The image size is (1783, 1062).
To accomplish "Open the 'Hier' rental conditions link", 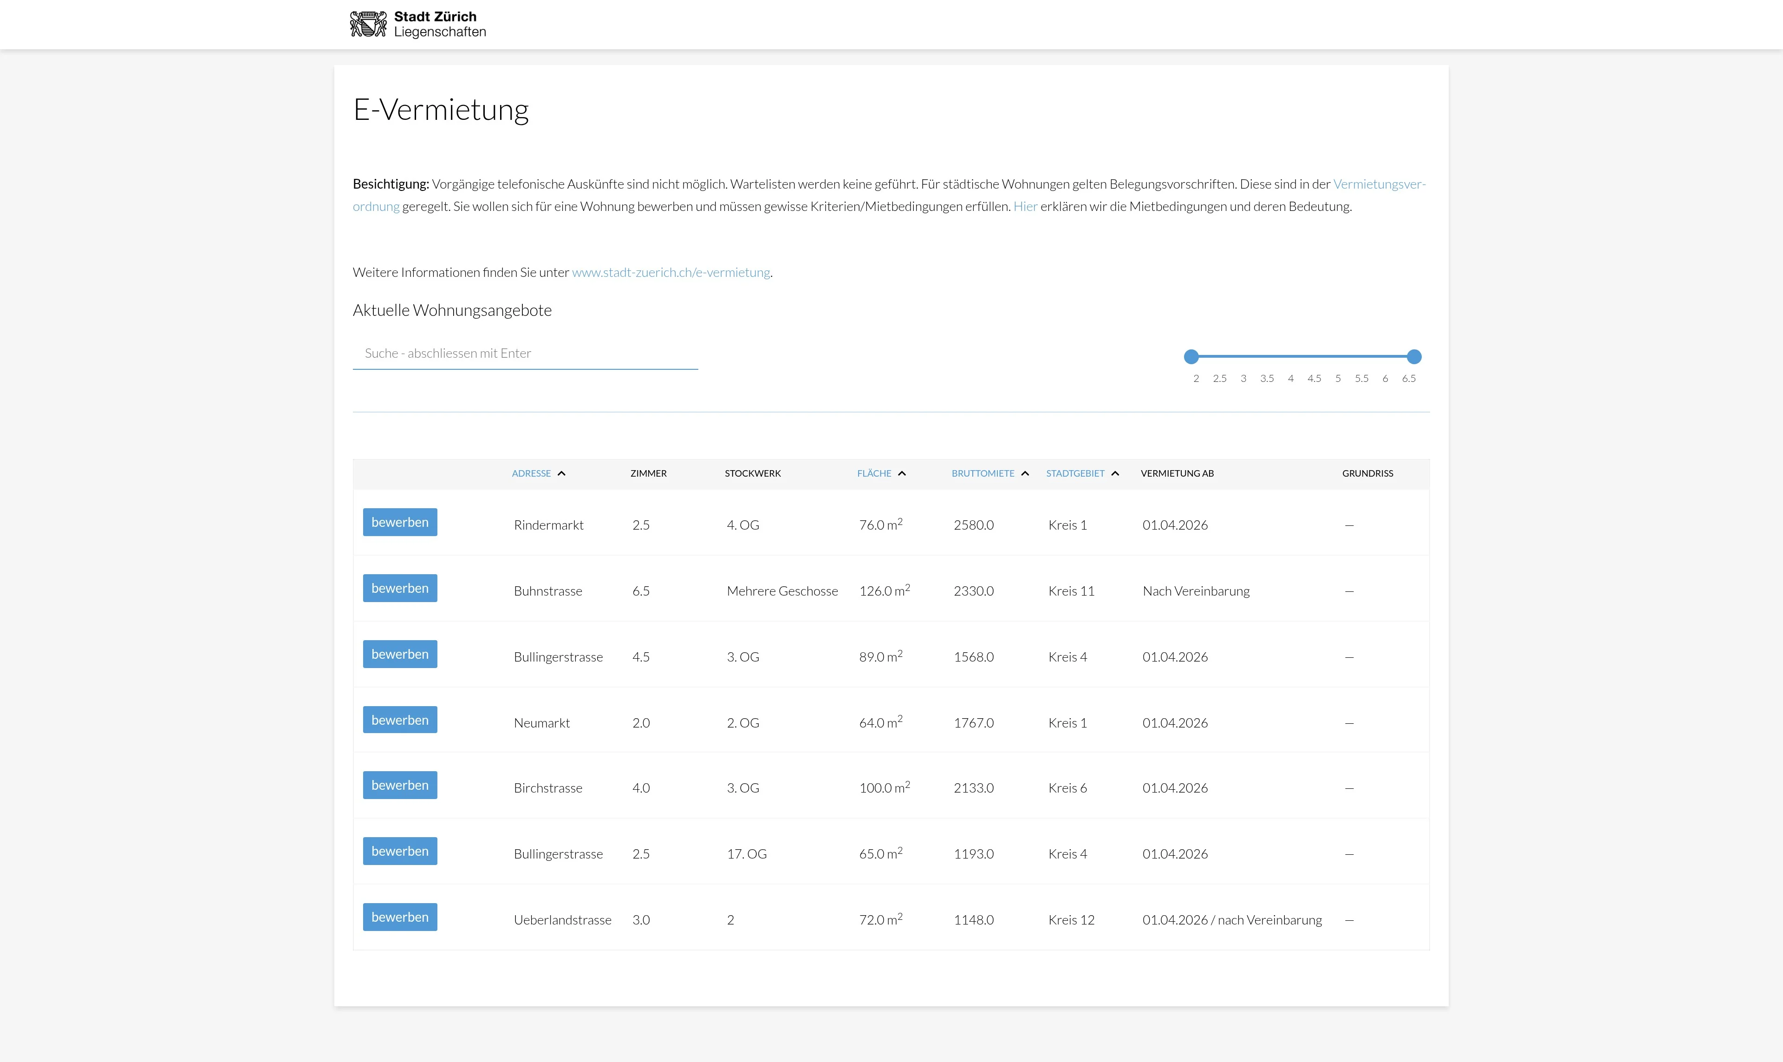I will [x=1025, y=207].
